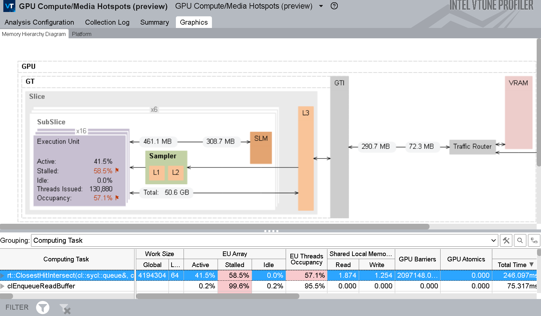Click the SLM block in diagram

[261, 148]
